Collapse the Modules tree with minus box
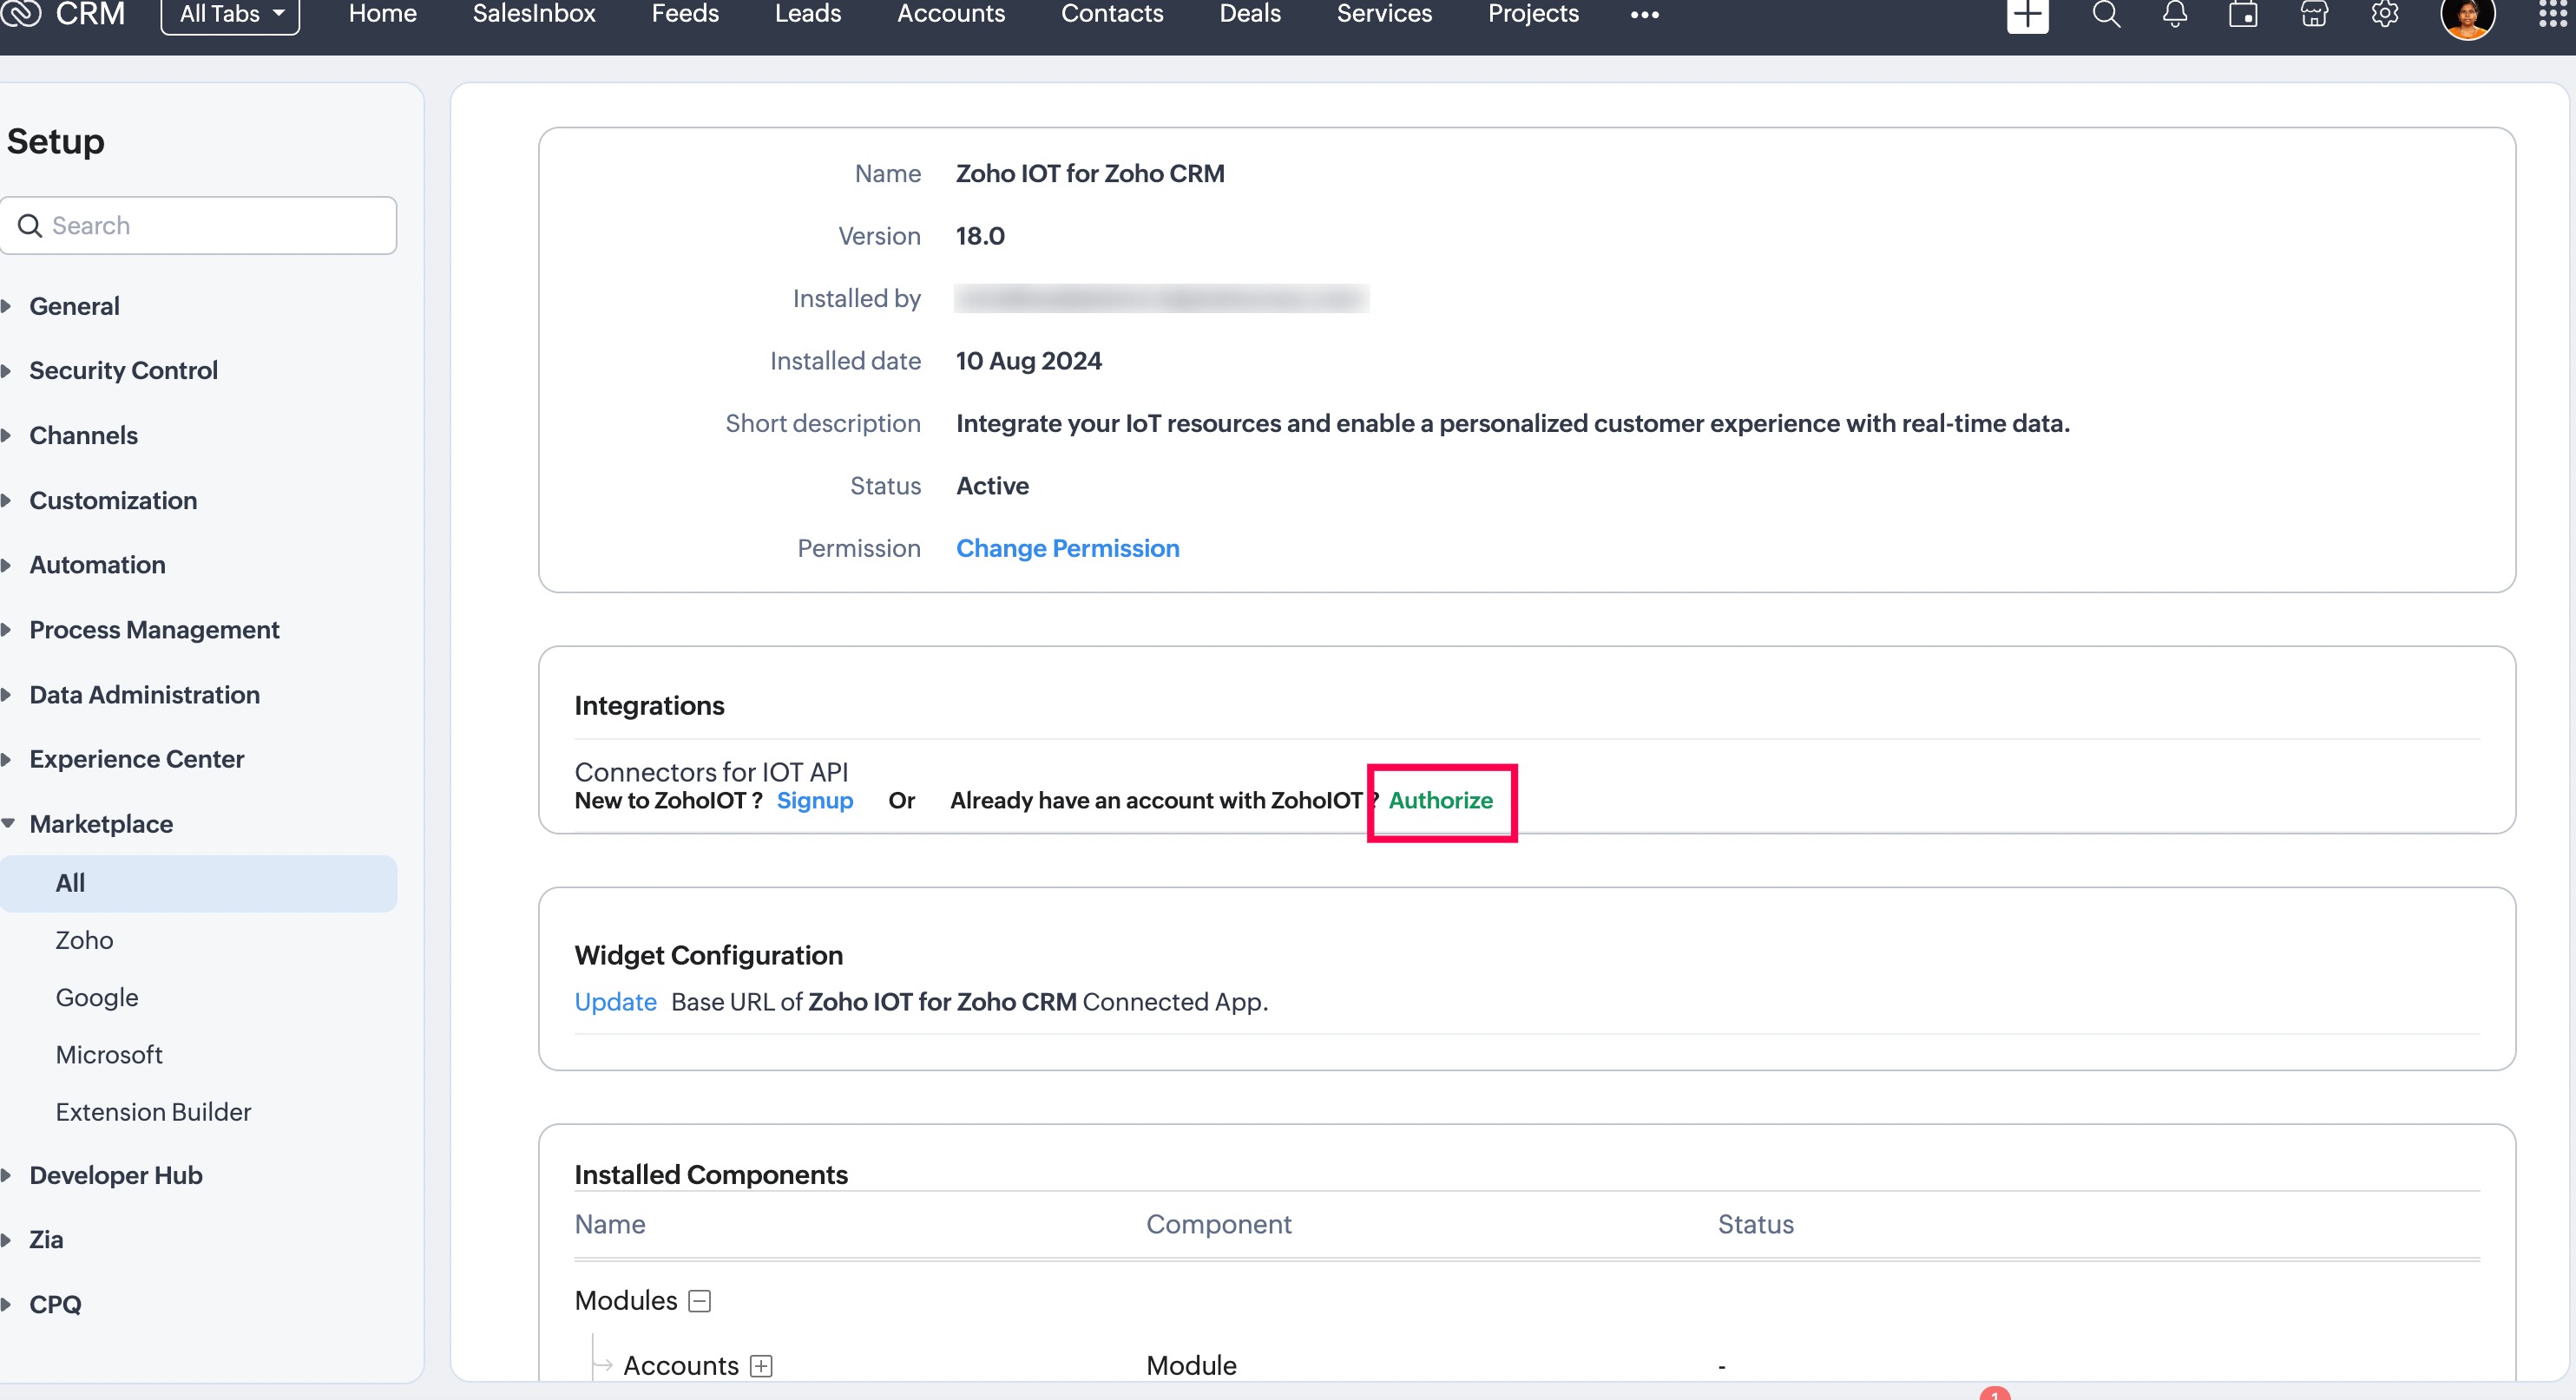 coord(700,1300)
